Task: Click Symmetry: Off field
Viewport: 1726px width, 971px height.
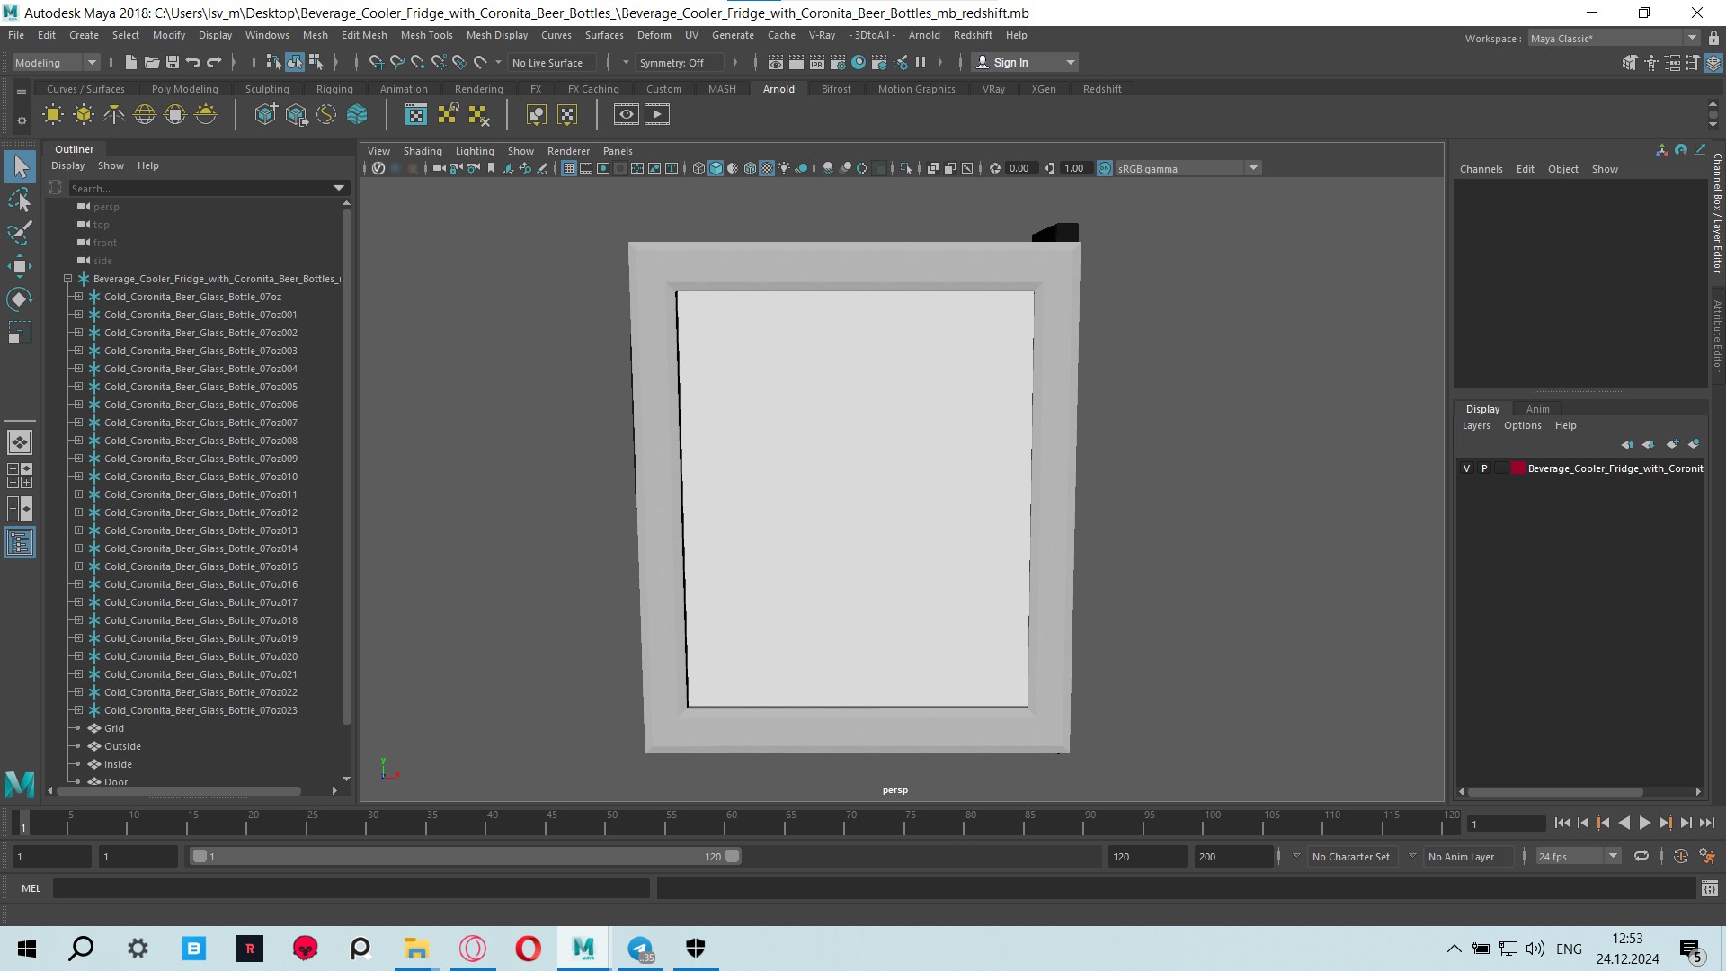Action: [680, 62]
